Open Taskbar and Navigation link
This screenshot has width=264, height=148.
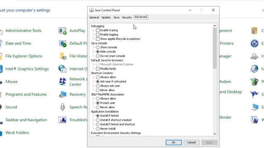point(26,120)
